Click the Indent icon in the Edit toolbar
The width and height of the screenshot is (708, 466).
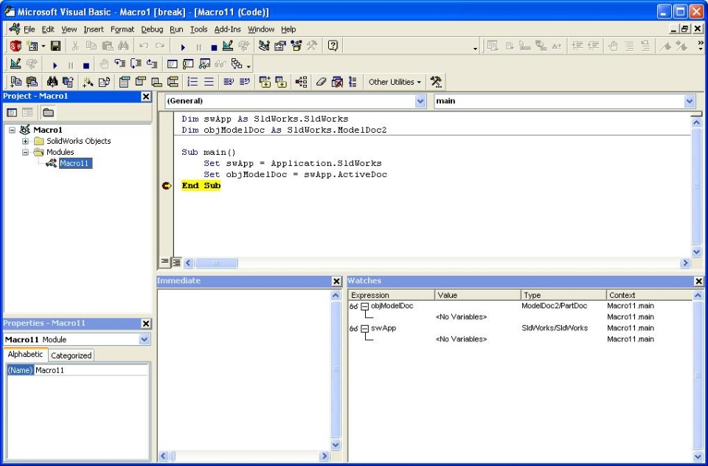[577, 46]
